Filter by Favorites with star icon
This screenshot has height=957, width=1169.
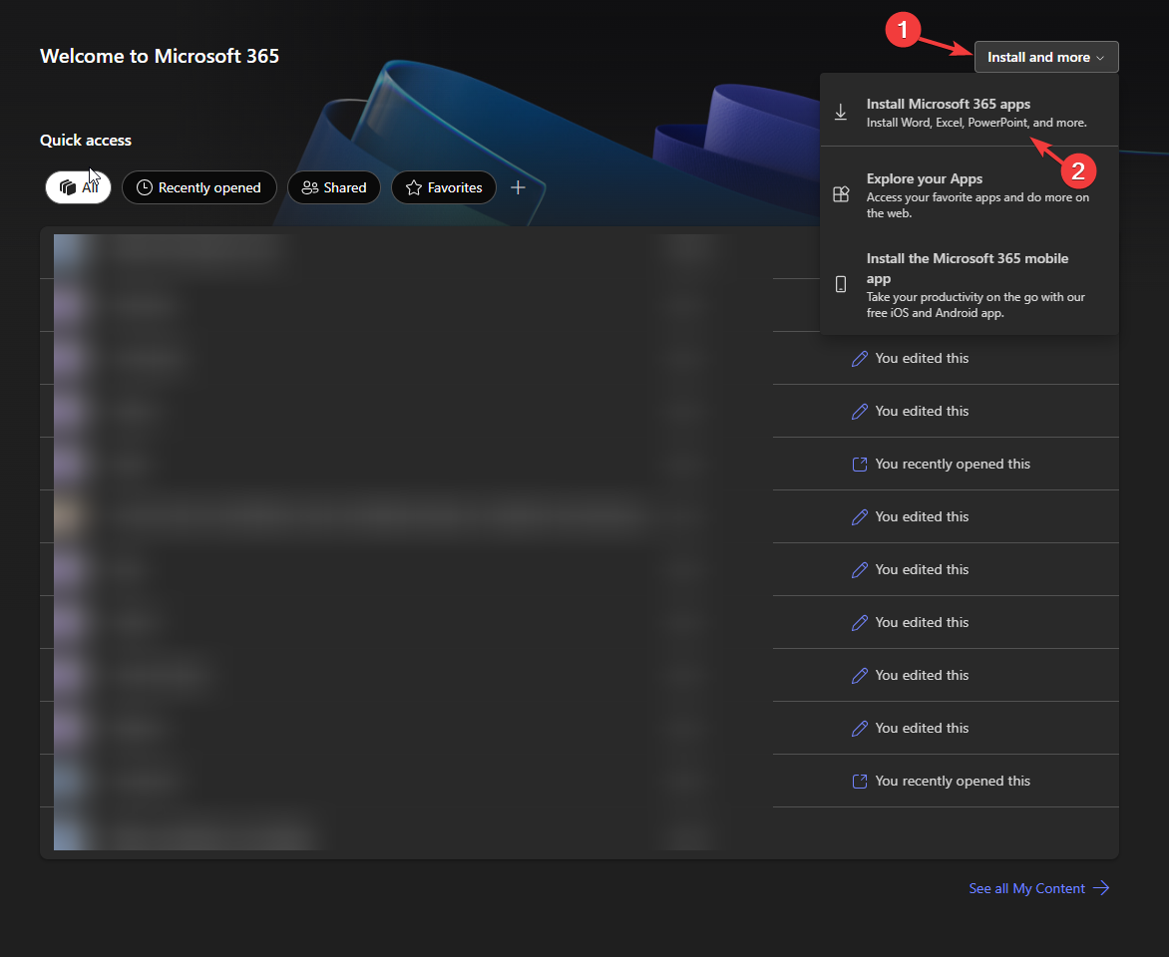[x=444, y=187]
